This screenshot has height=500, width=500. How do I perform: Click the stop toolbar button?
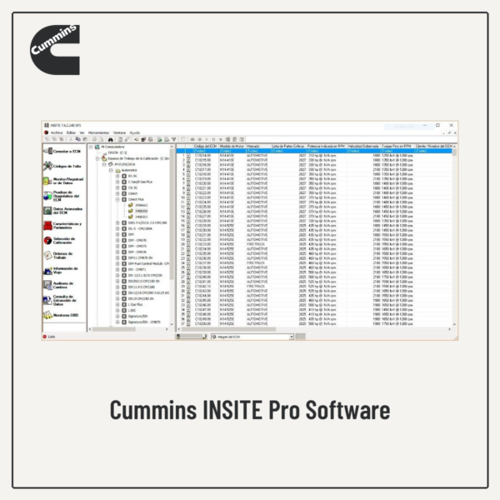pyautogui.click(x=220, y=139)
